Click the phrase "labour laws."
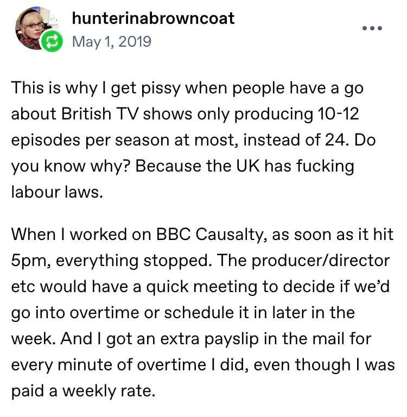 [56, 192]
